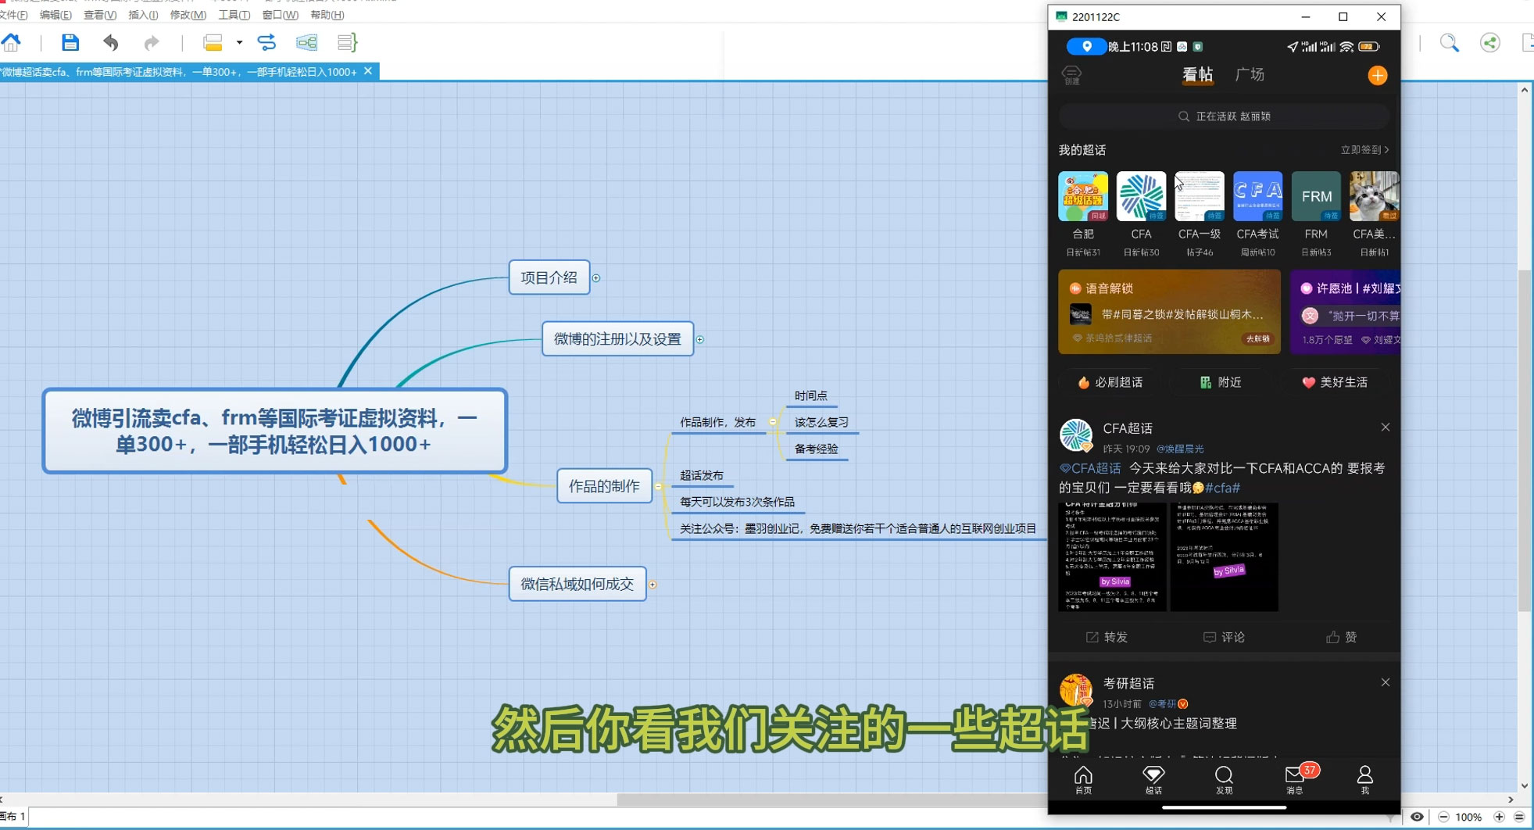Save the mind map file
Image resolution: width=1534 pixels, height=830 pixels.
70,42
